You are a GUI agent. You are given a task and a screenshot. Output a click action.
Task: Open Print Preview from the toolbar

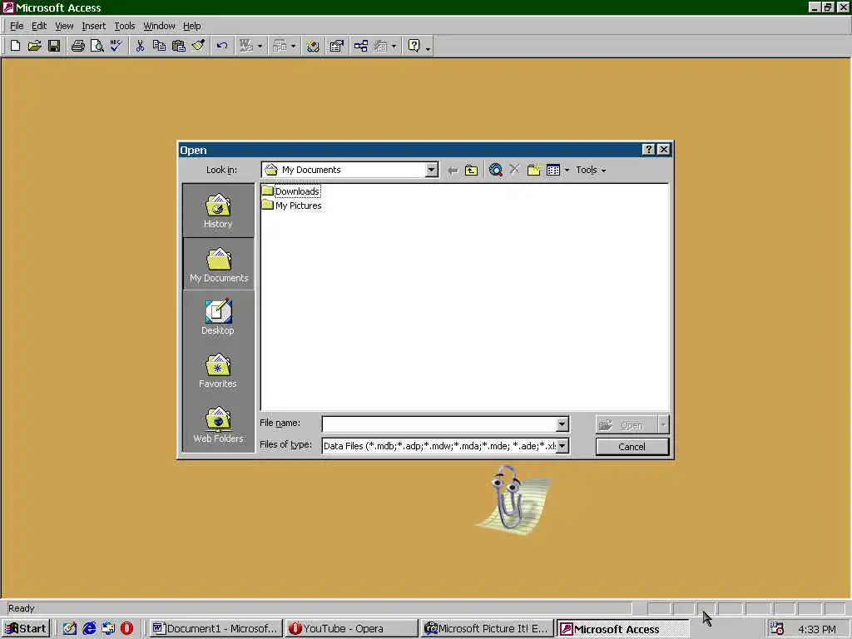pyautogui.click(x=97, y=47)
